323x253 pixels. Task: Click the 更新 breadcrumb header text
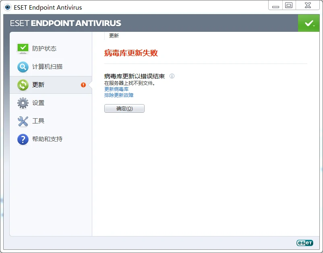[114, 36]
